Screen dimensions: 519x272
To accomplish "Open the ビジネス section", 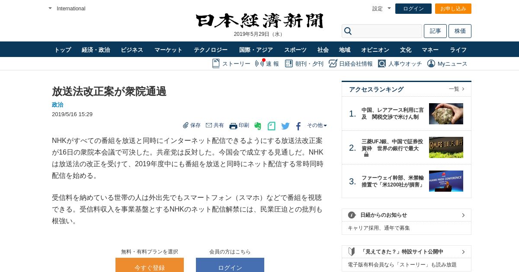I will pyautogui.click(x=132, y=50).
